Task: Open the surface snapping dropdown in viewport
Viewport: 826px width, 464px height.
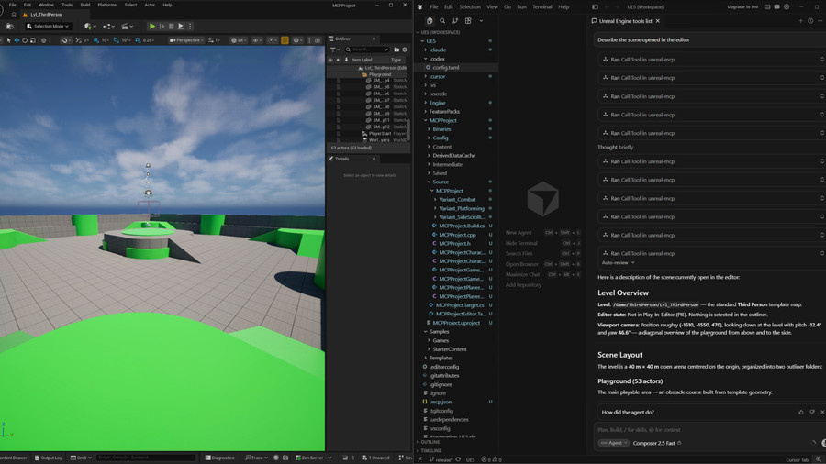Action: [x=65, y=40]
